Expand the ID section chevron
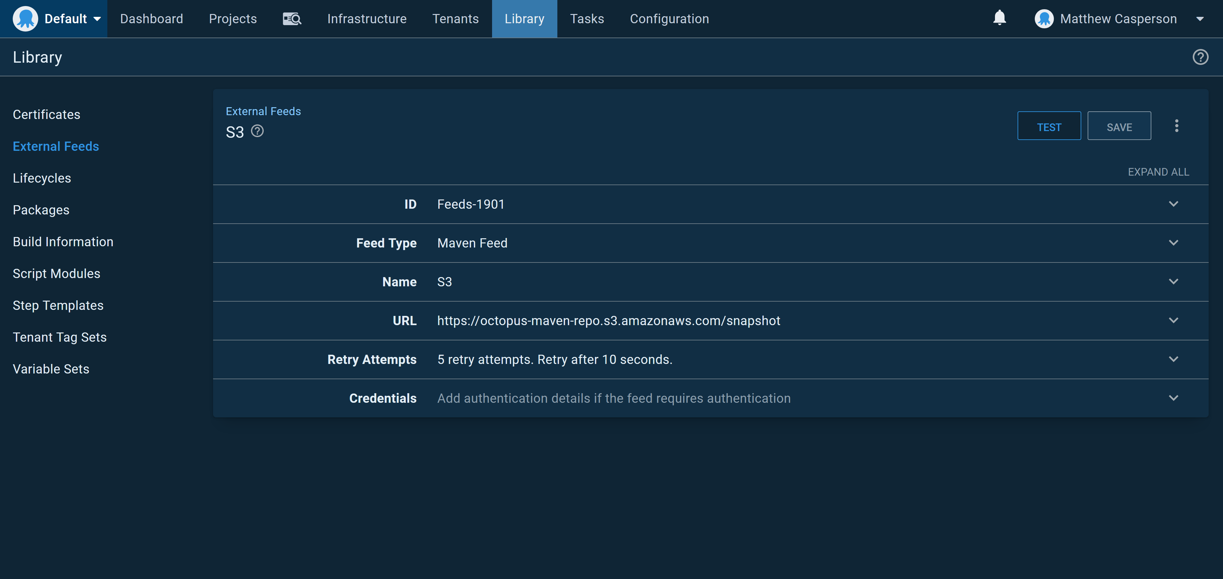 pyautogui.click(x=1173, y=204)
